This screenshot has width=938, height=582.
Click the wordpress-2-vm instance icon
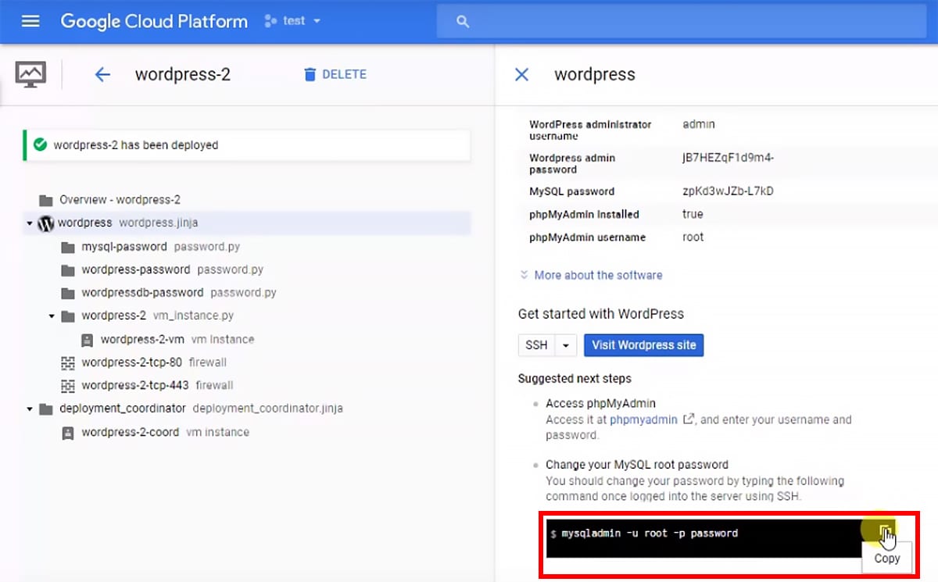tap(87, 340)
